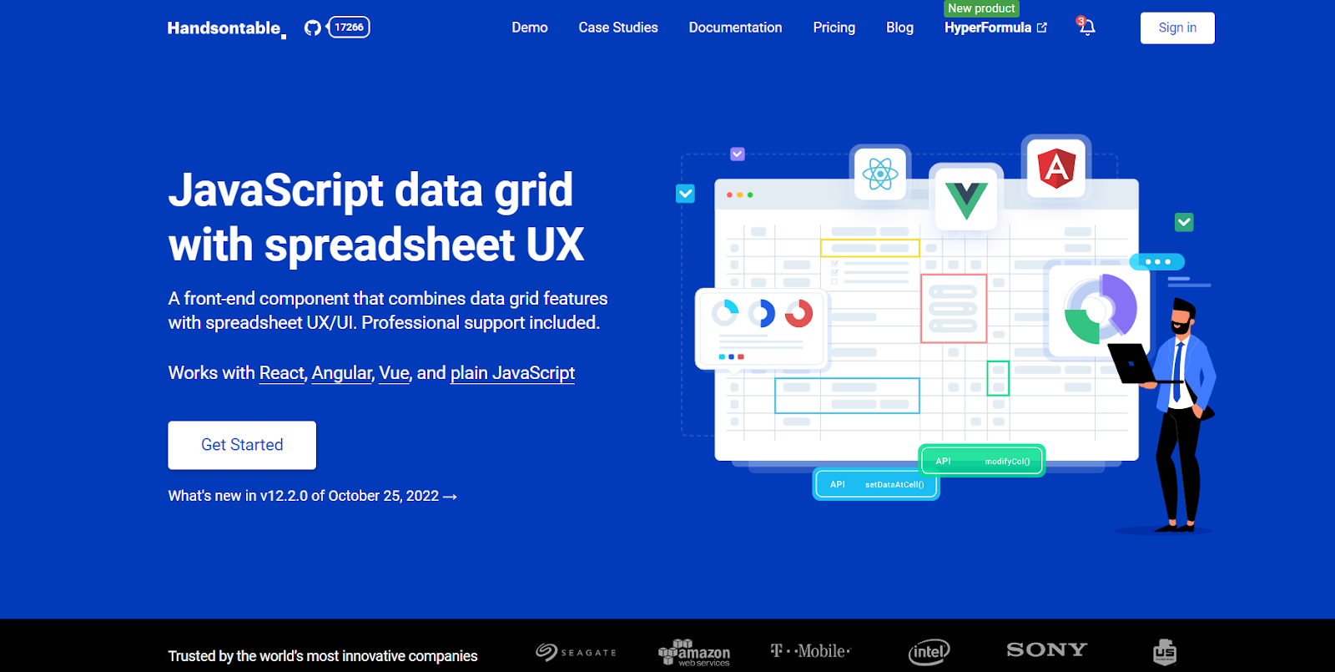Viewport: 1335px width, 672px height.
Task: Open the Documentation page
Action: [735, 28]
